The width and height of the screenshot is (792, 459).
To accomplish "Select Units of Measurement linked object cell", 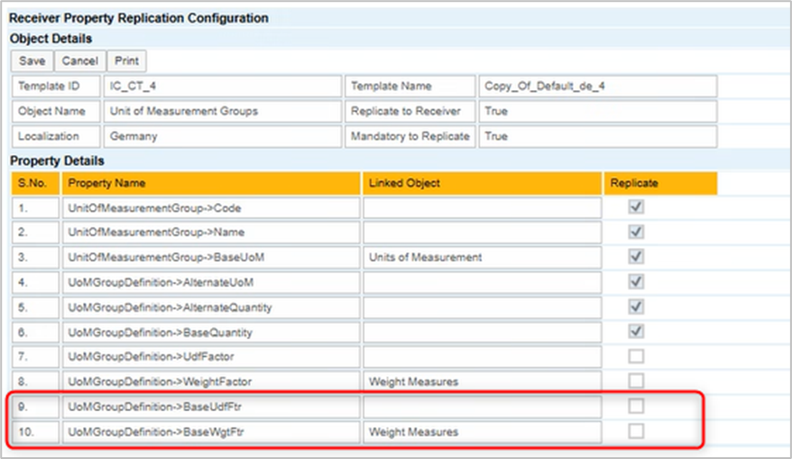I will point(482,257).
